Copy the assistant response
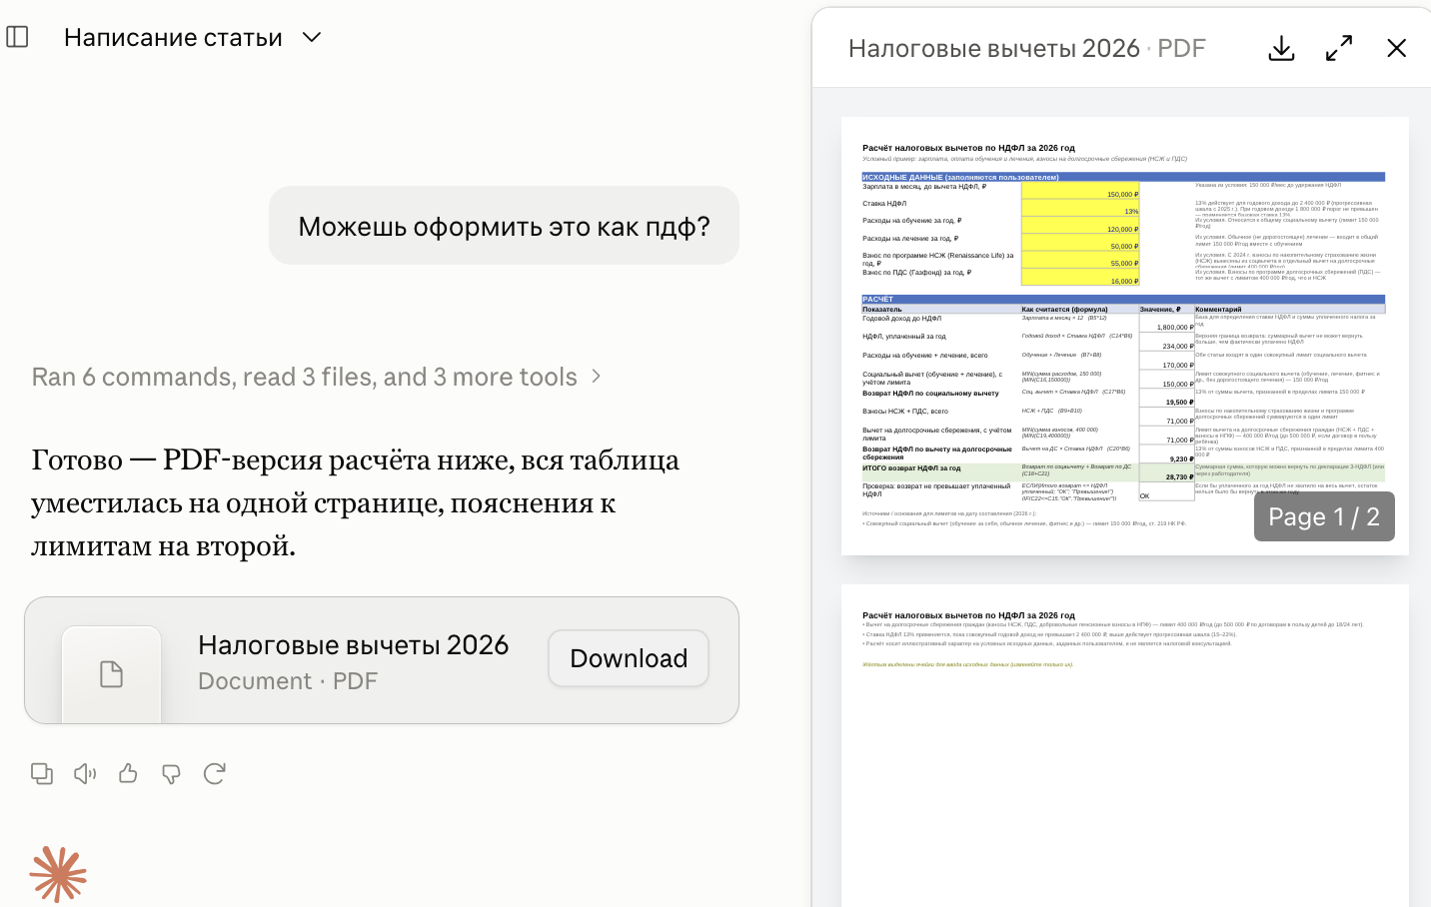Image resolution: width=1431 pixels, height=907 pixels. click(x=42, y=773)
